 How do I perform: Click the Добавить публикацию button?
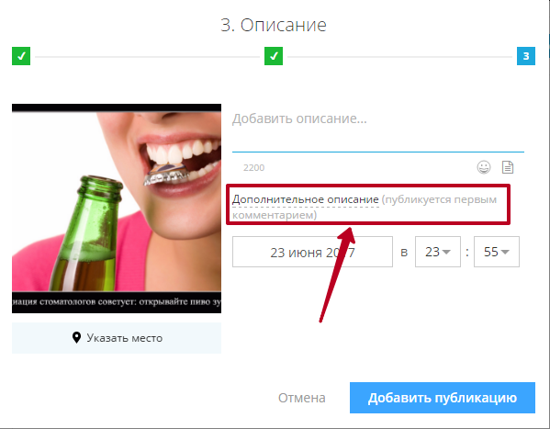pos(443,398)
